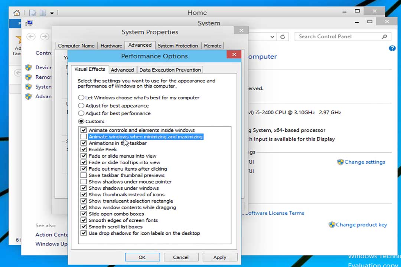This screenshot has width=401, height=267.
Task: Select Let Windows choose what's best radio button
Action: point(81,98)
